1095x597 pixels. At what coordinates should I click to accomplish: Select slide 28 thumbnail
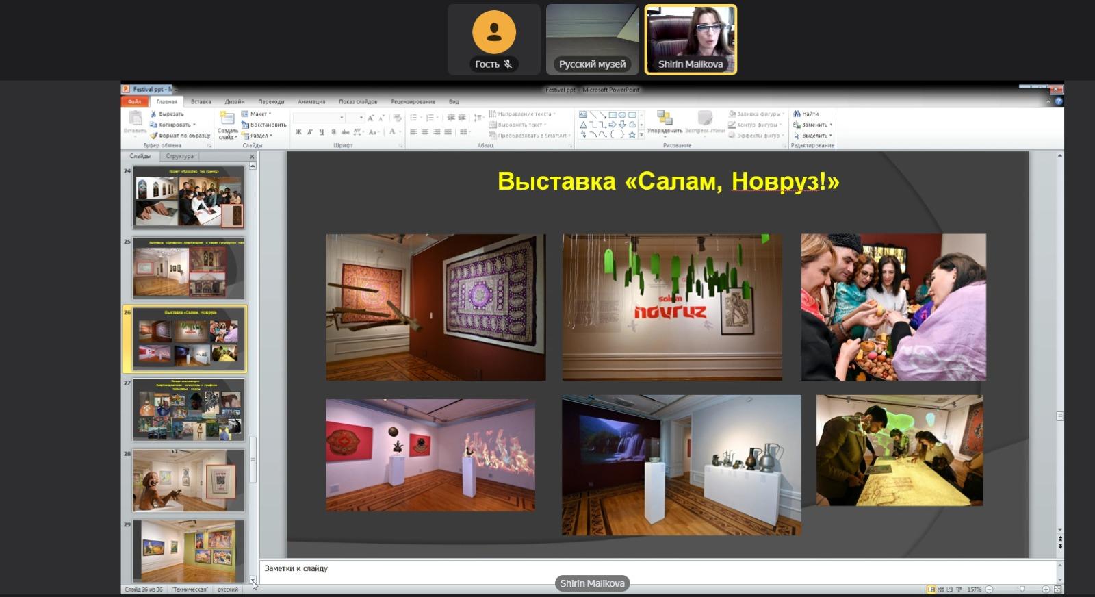(188, 481)
